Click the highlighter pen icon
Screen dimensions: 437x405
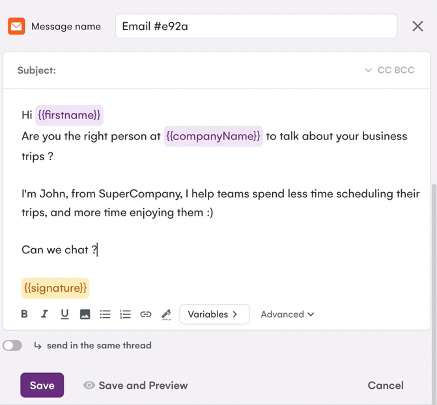click(x=166, y=314)
